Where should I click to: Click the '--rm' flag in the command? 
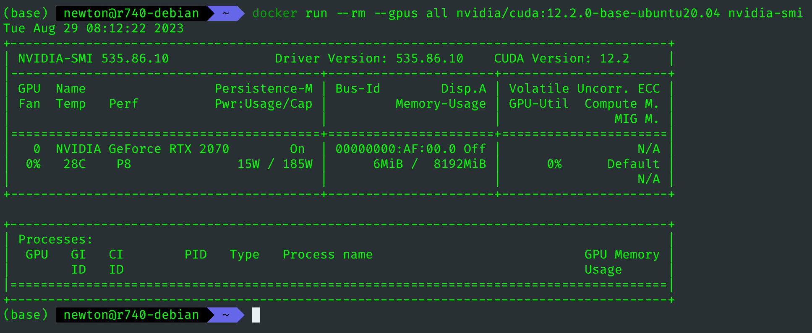click(x=351, y=13)
